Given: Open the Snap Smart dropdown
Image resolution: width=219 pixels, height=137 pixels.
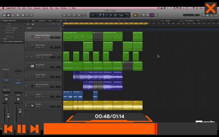Looking at the screenshot, I should click(x=172, y=21).
